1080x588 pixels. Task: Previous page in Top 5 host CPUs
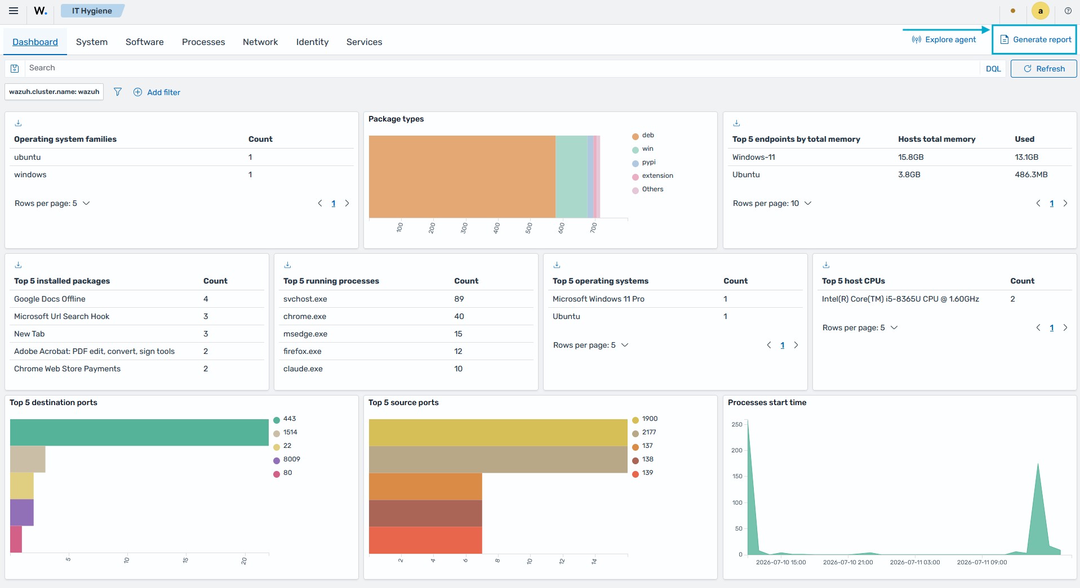(x=1038, y=327)
